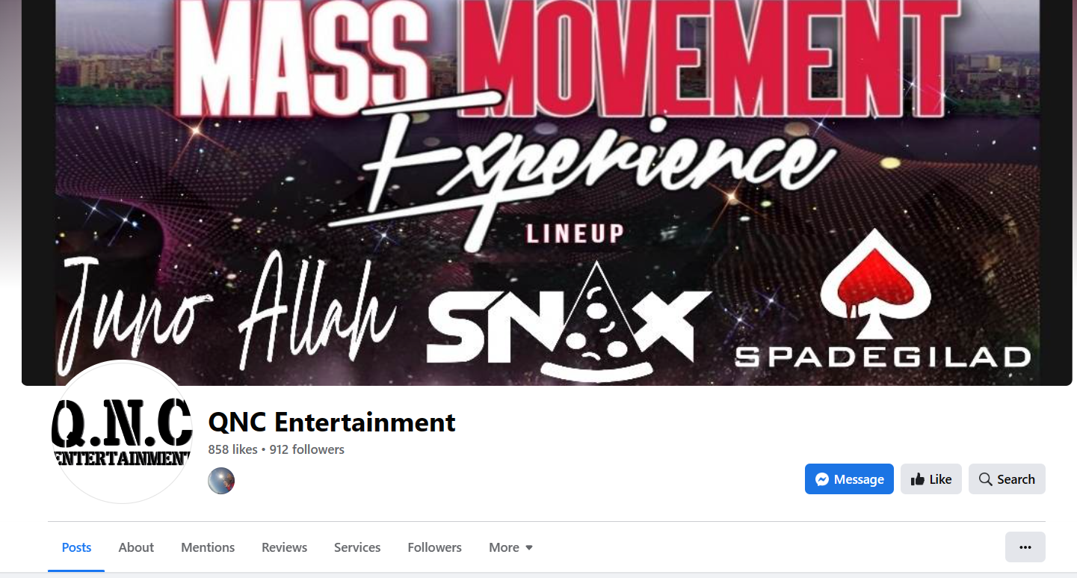This screenshot has width=1077, height=578.
Task: Expand the More tab dropdown arrow
Action: pos(529,548)
